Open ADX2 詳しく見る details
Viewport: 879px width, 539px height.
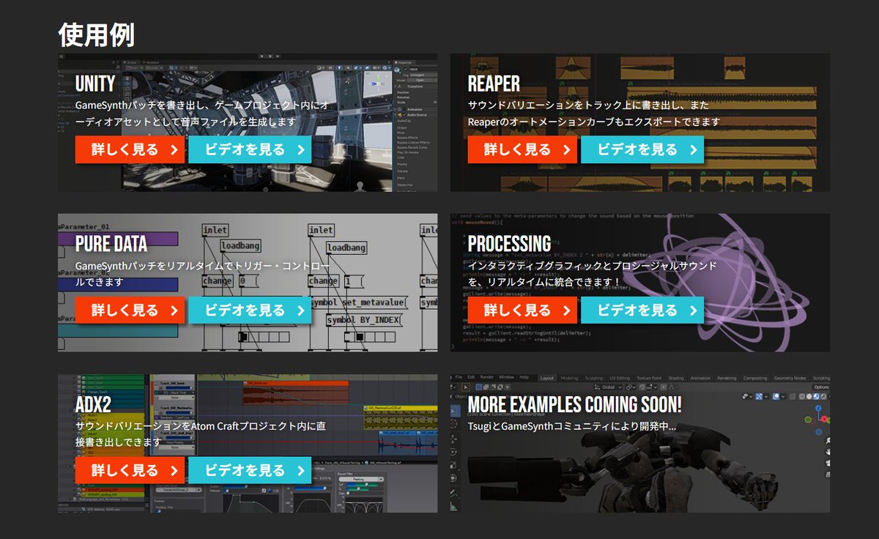[130, 470]
